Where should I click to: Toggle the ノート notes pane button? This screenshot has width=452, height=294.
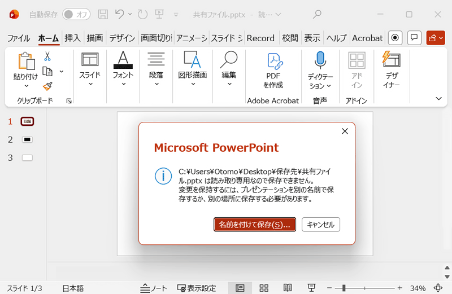[x=154, y=288]
